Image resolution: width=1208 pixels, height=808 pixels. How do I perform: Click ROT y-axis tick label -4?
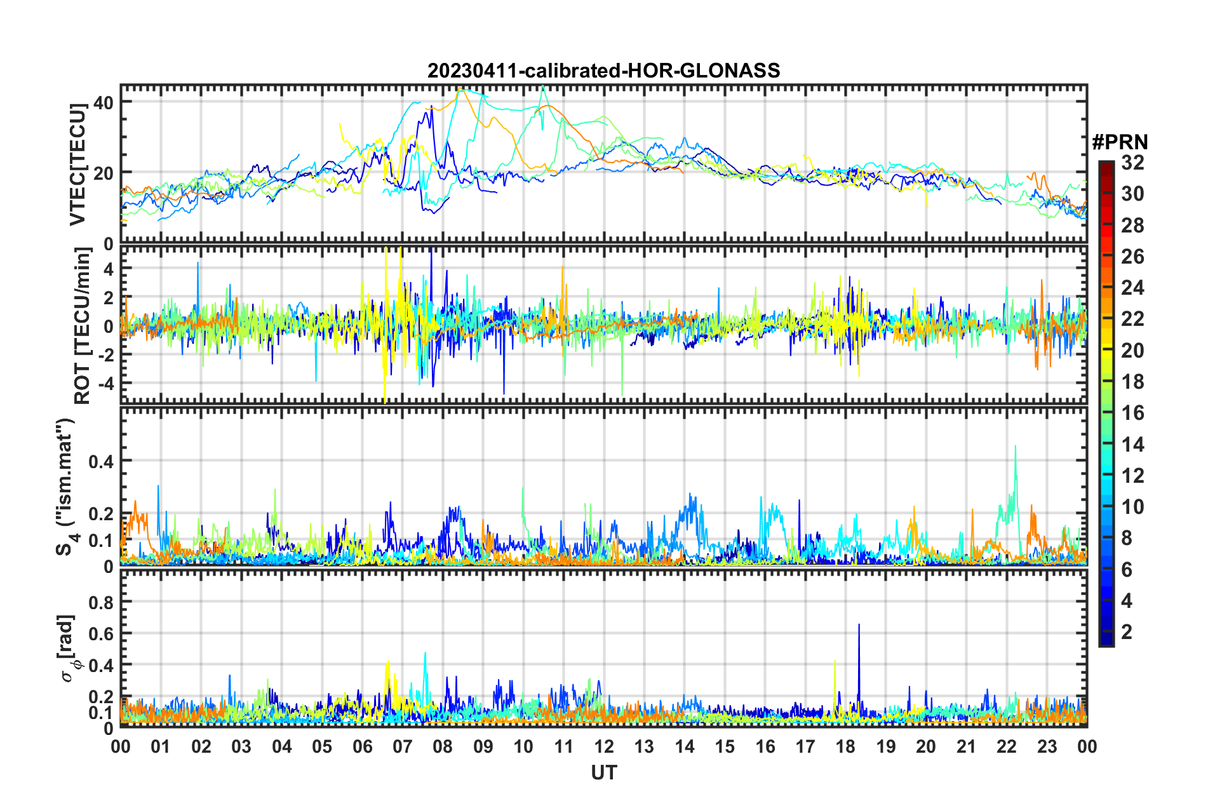click(x=105, y=384)
